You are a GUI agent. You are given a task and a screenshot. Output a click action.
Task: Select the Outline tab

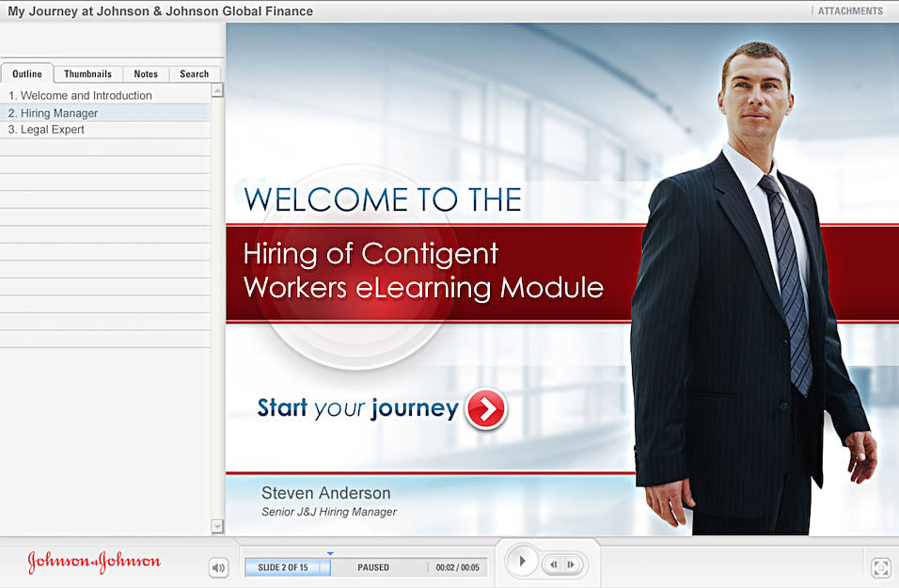27,74
